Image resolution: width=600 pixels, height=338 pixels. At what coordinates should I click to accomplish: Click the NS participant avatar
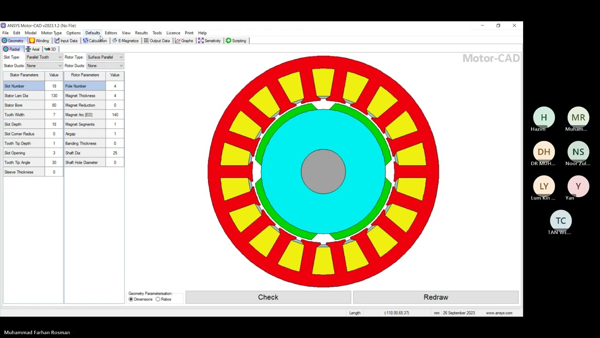[578, 152]
